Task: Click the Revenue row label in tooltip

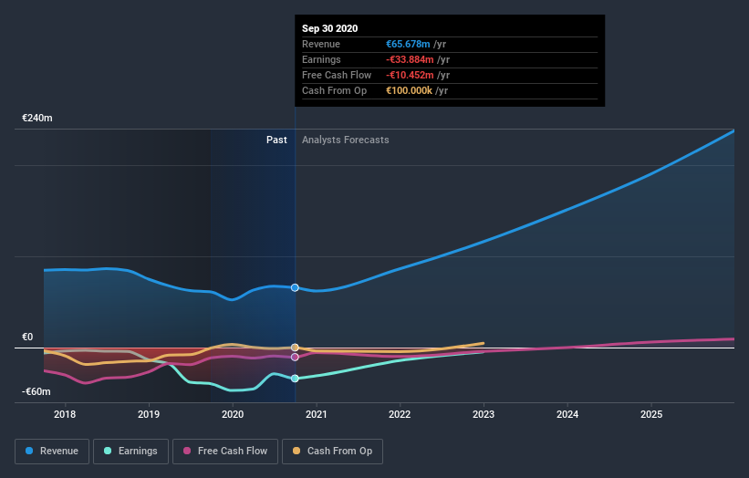Action: 321,44
